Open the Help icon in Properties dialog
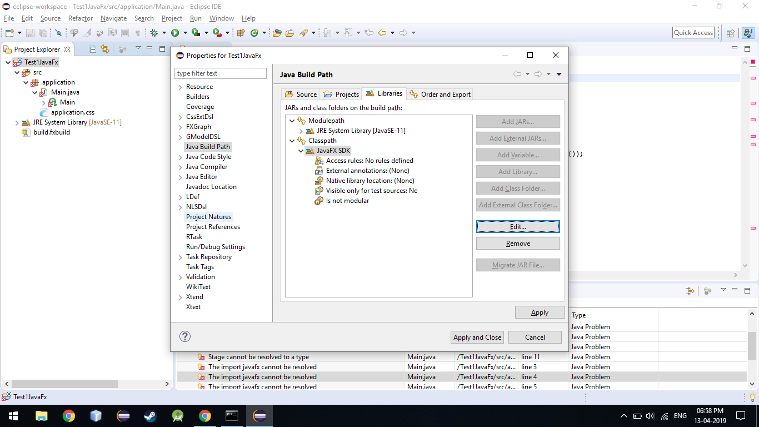759x427 pixels. [x=185, y=336]
